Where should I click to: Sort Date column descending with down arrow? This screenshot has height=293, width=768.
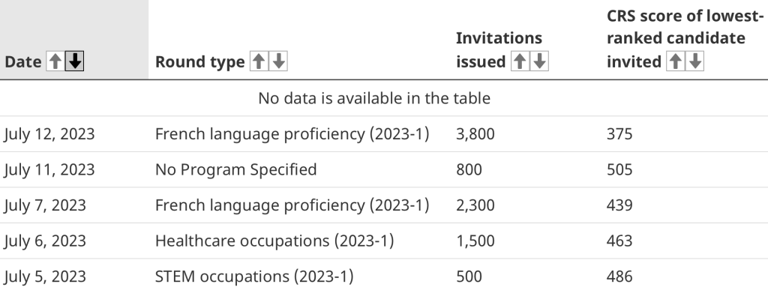coord(74,61)
